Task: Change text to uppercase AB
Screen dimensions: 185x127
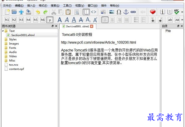Action: click(177, 20)
